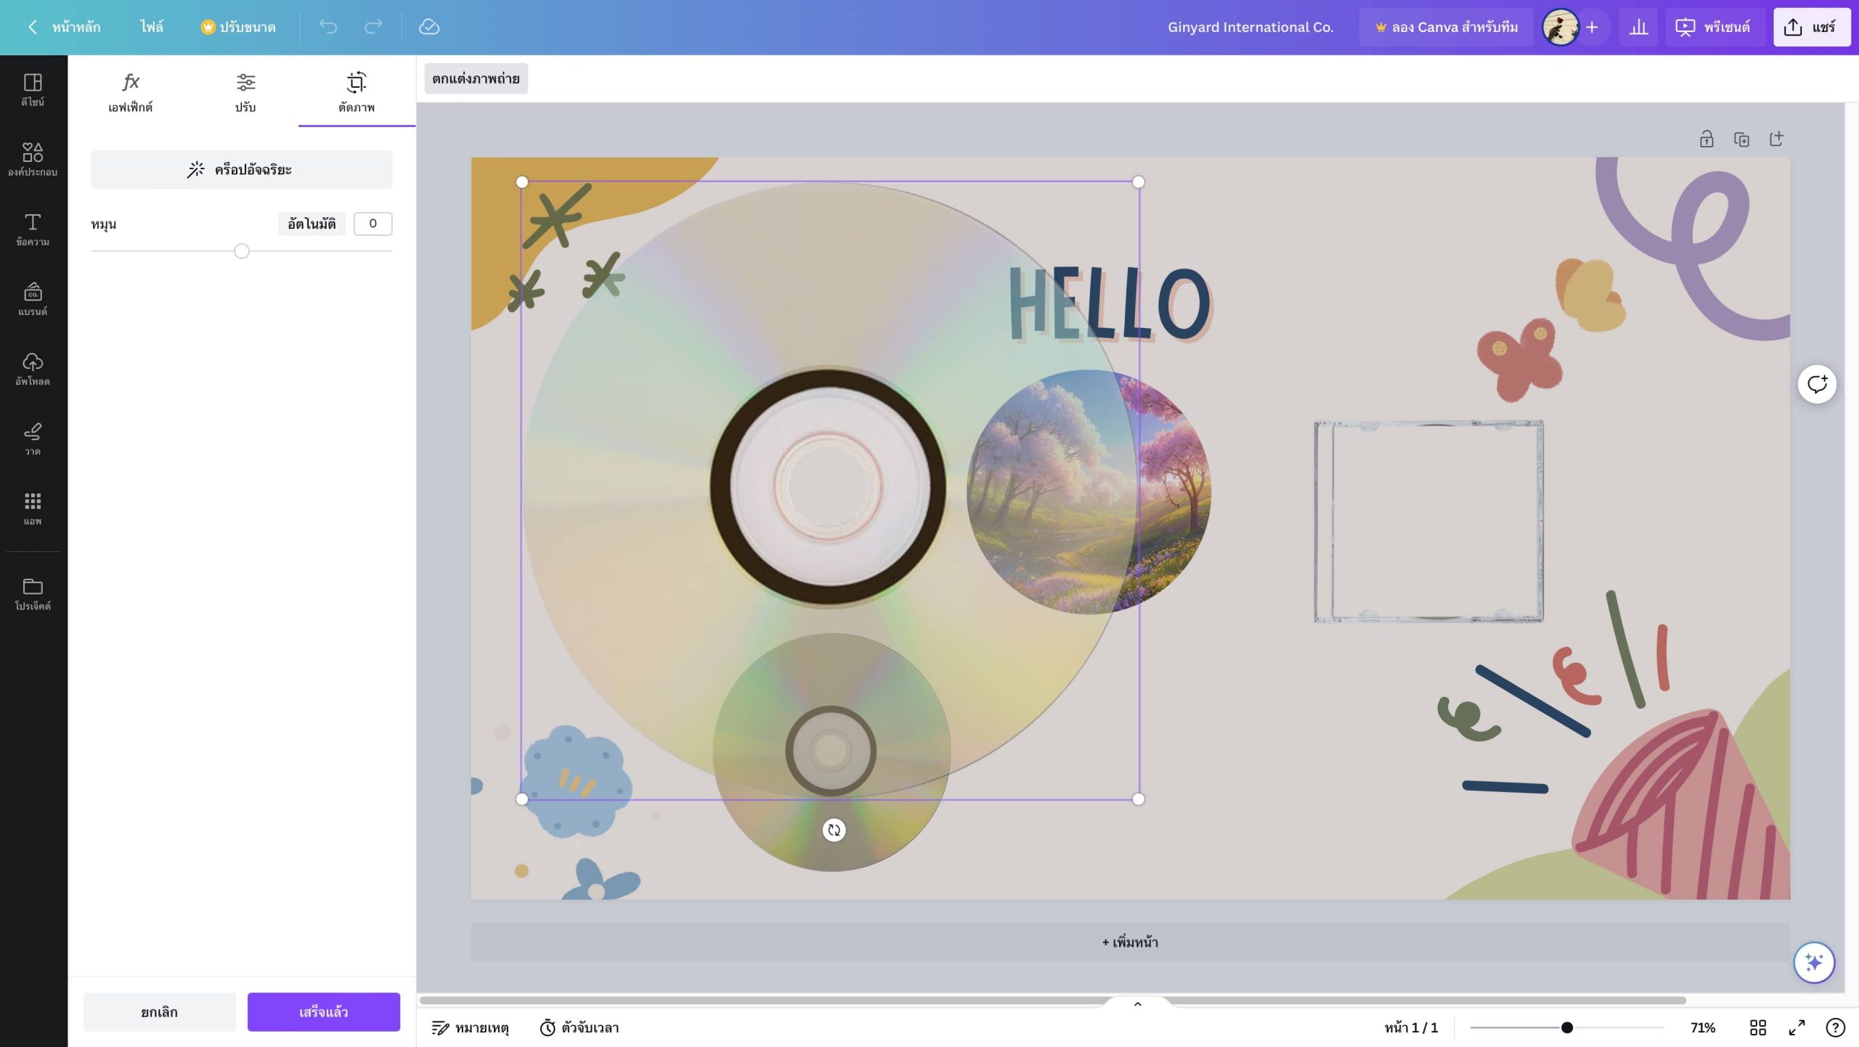The image size is (1859, 1047).
Task: Switch to the Adjust (ปรับ) tab
Action: point(245,91)
